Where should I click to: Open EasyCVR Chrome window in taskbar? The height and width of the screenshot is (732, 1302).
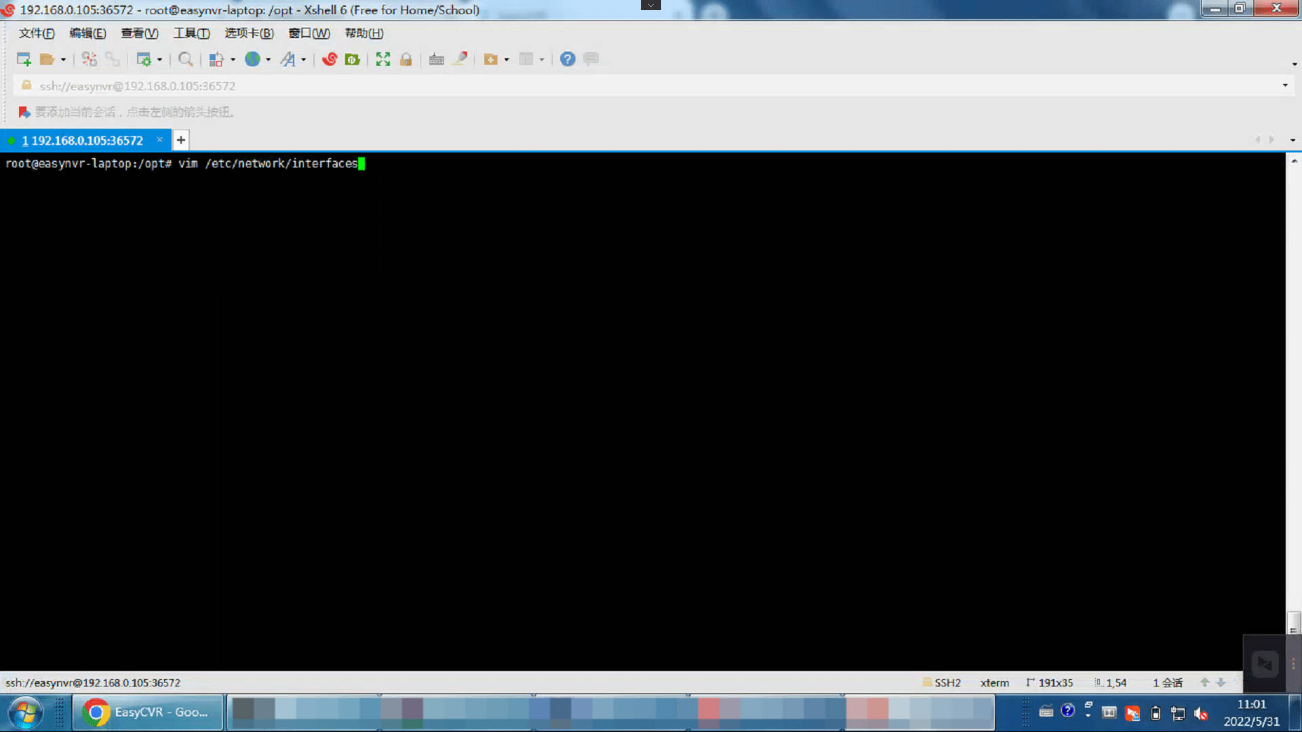tap(148, 712)
